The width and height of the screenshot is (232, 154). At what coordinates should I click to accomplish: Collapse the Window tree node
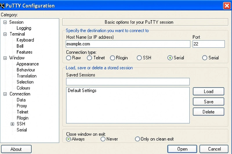[5, 58]
